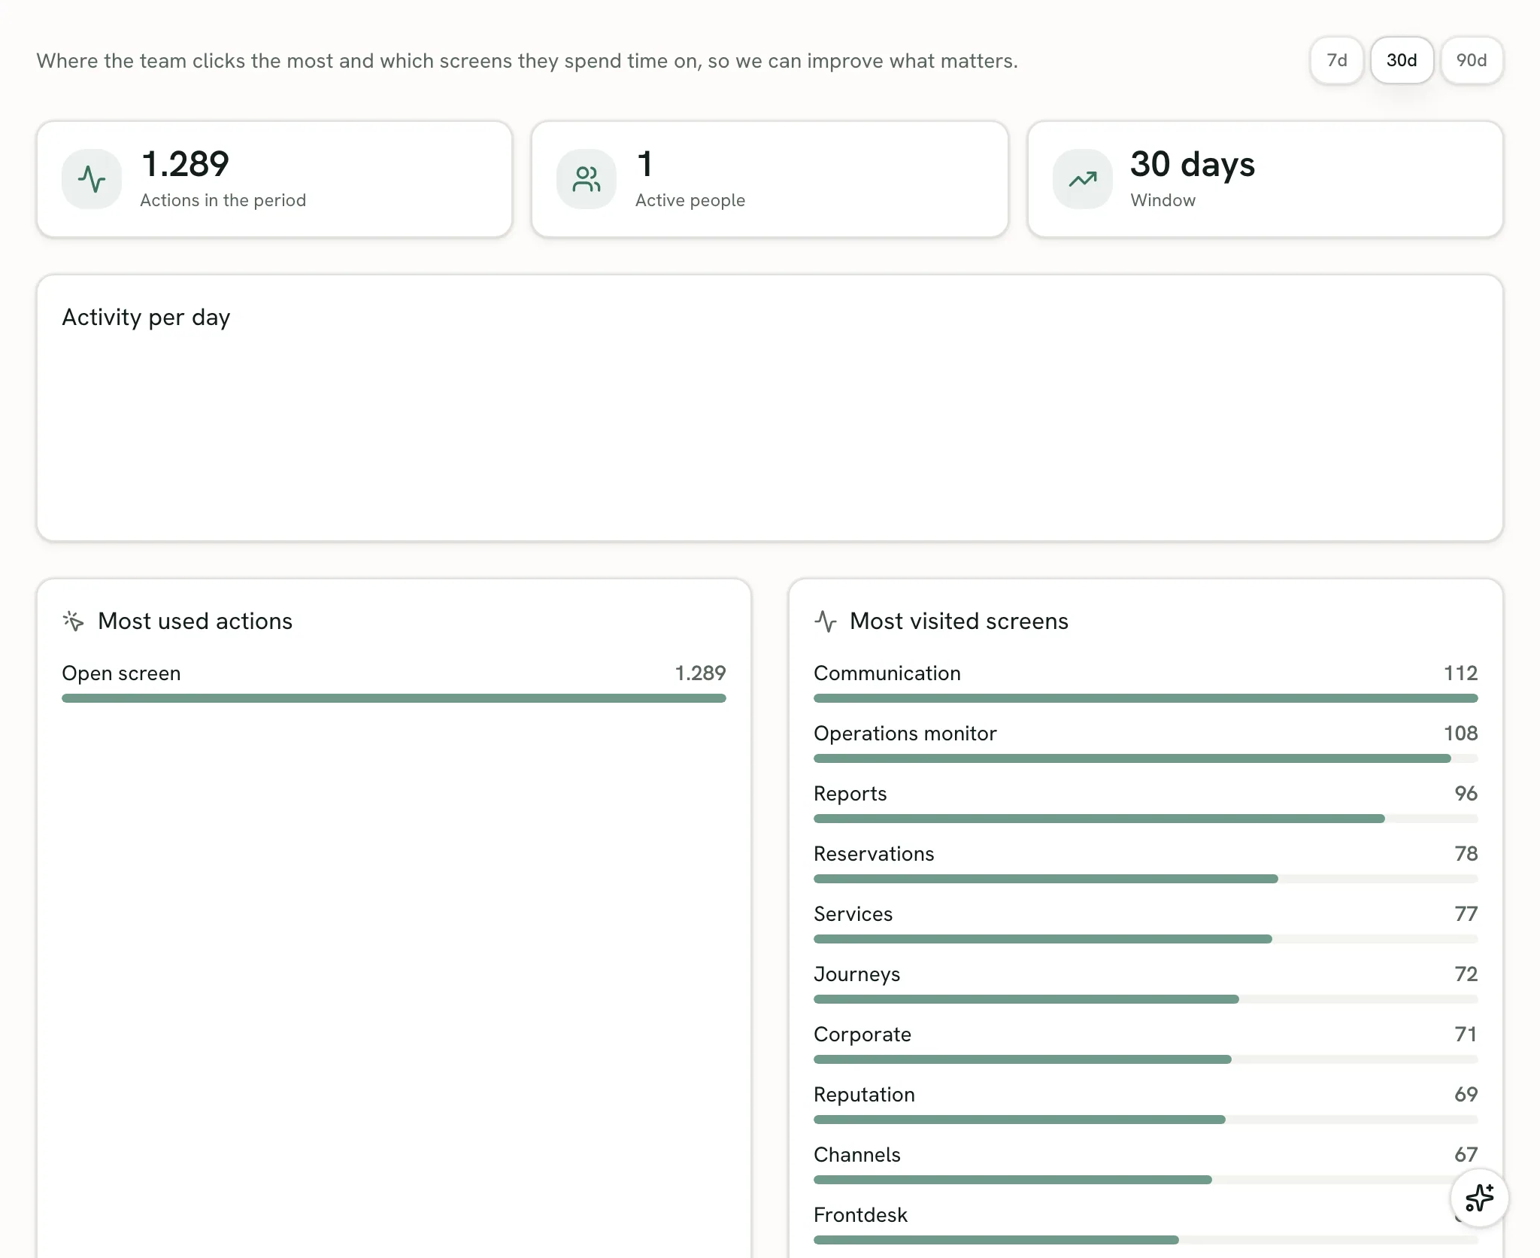The height and width of the screenshot is (1258, 1540).
Task: Click the Most used actions heading
Action: point(195,621)
